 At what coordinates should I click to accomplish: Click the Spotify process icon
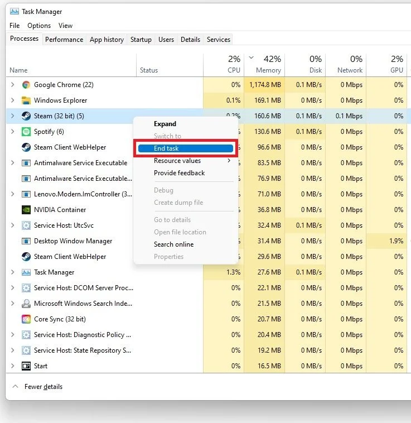click(x=26, y=132)
